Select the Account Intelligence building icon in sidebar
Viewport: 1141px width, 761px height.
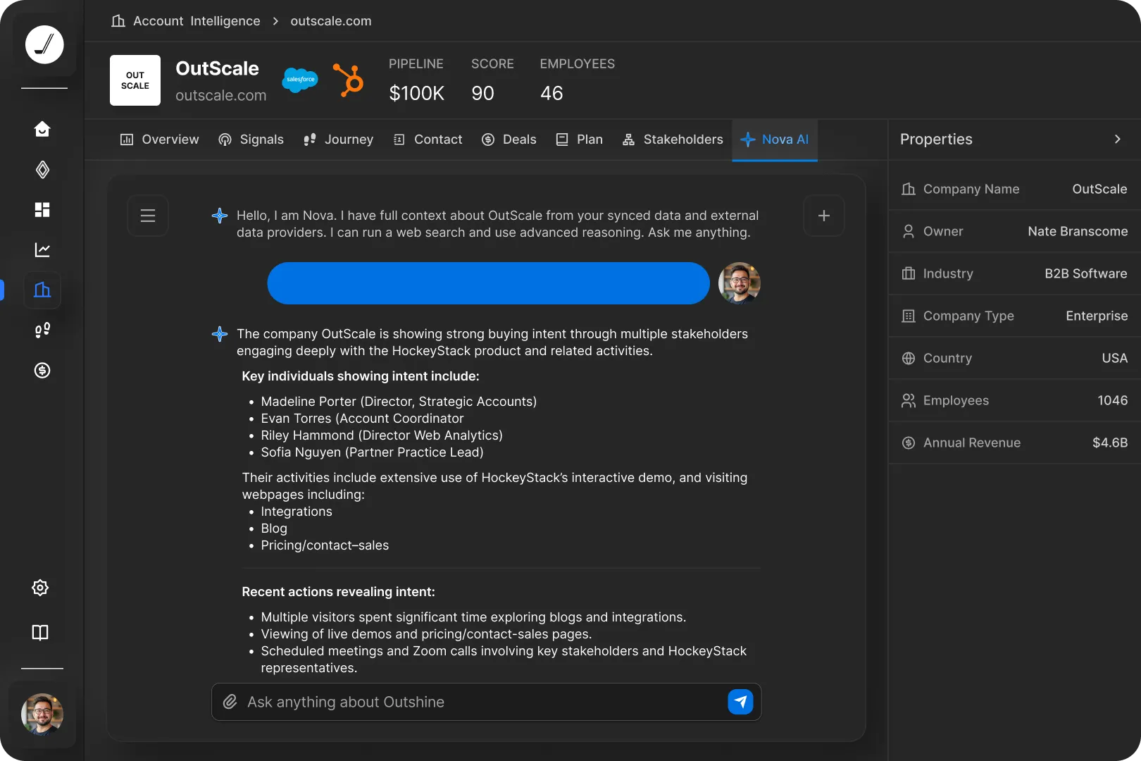click(42, 290)
